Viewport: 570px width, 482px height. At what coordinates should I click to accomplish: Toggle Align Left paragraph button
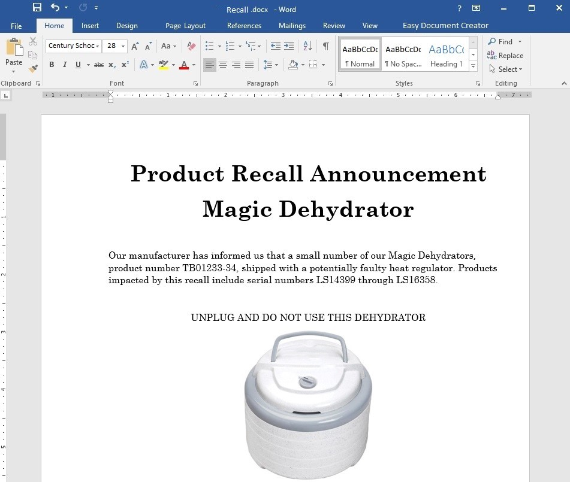(209, 65)
